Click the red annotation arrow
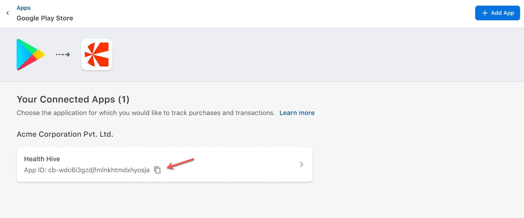Image resolution: width=524 pixels, height=218 pixels. 180,164
